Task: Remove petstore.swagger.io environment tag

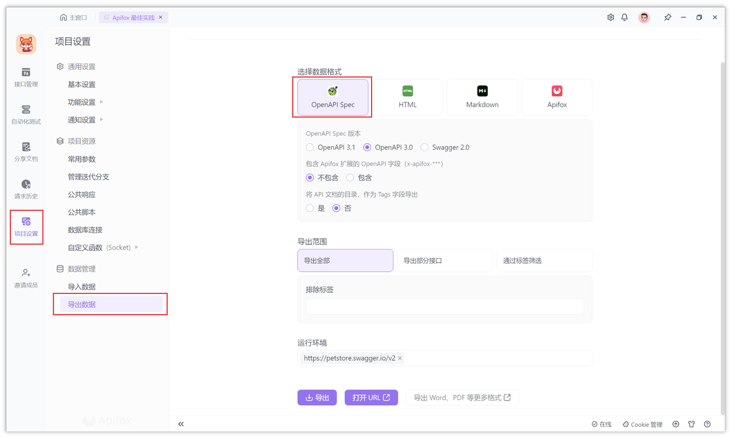Action: point(400,359)
